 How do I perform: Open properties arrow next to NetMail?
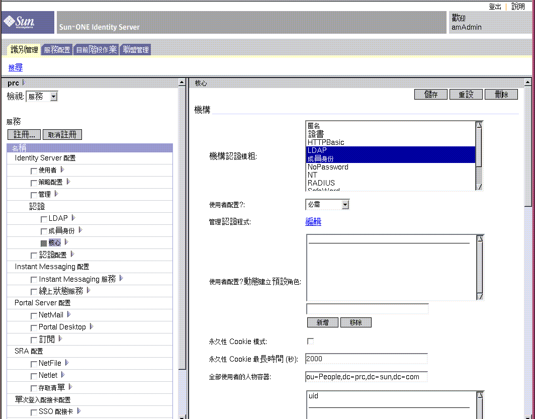click(x=69, y=314)
